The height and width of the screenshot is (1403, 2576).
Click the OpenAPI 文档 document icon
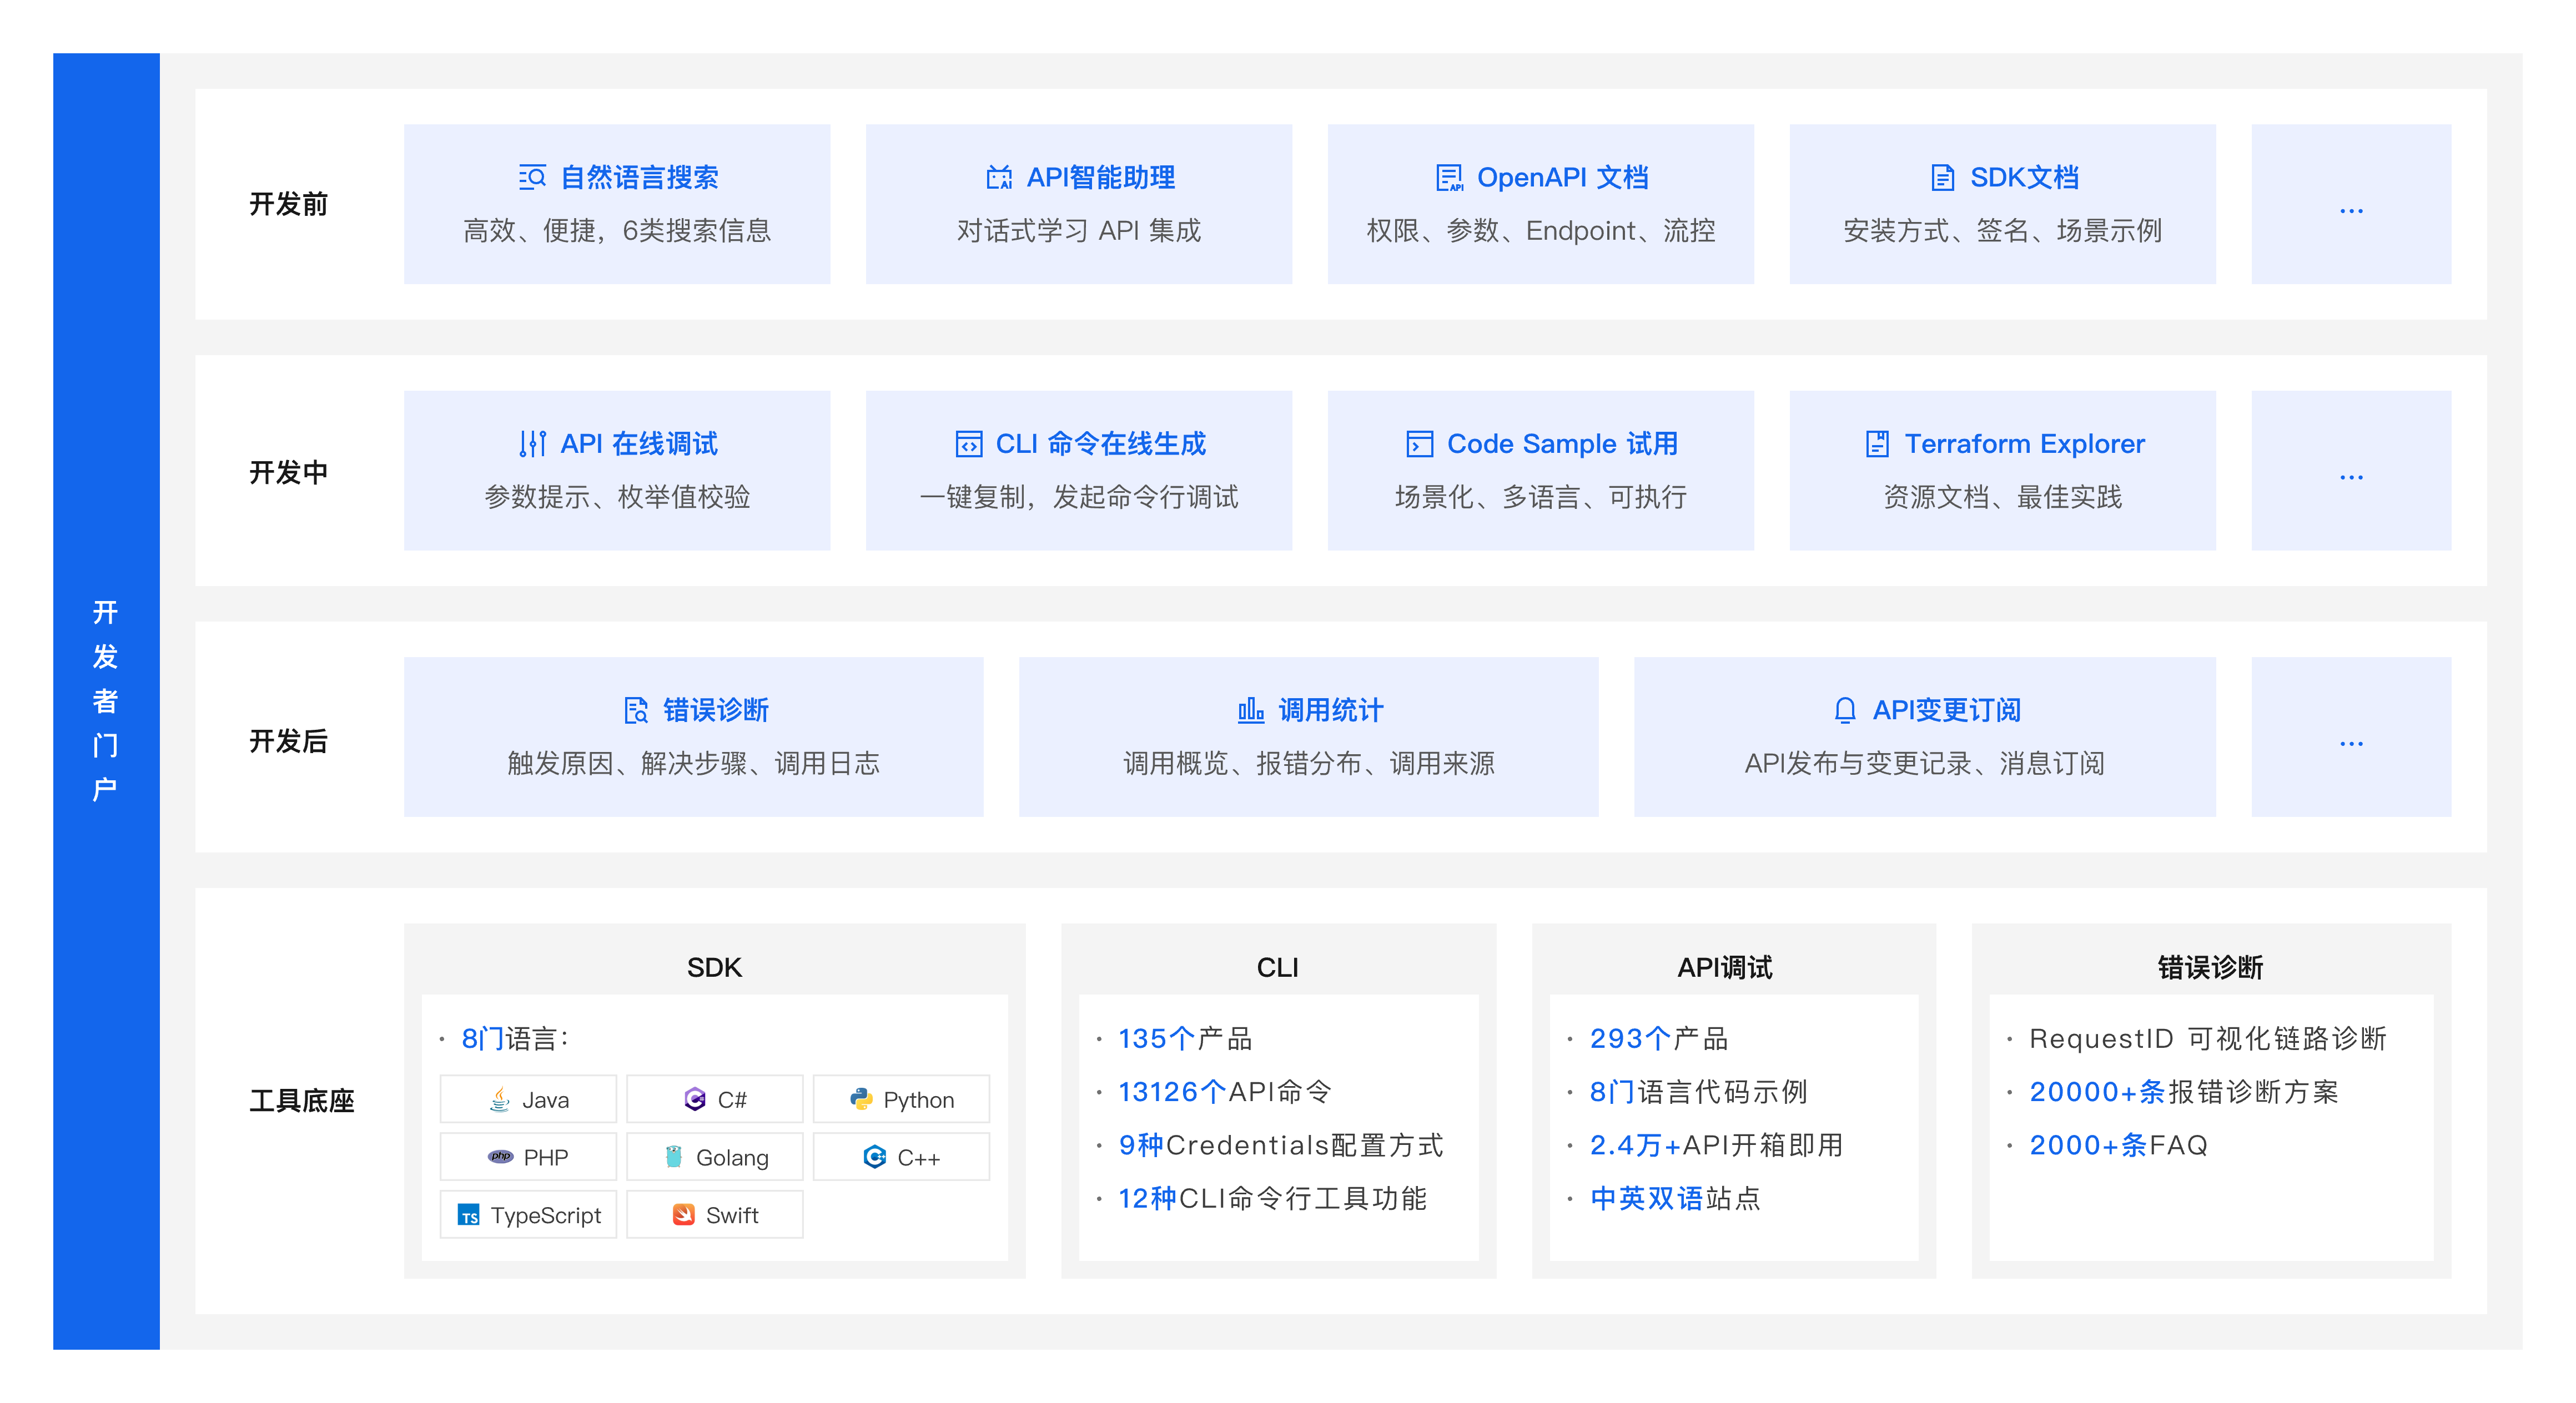[1449, 177]
